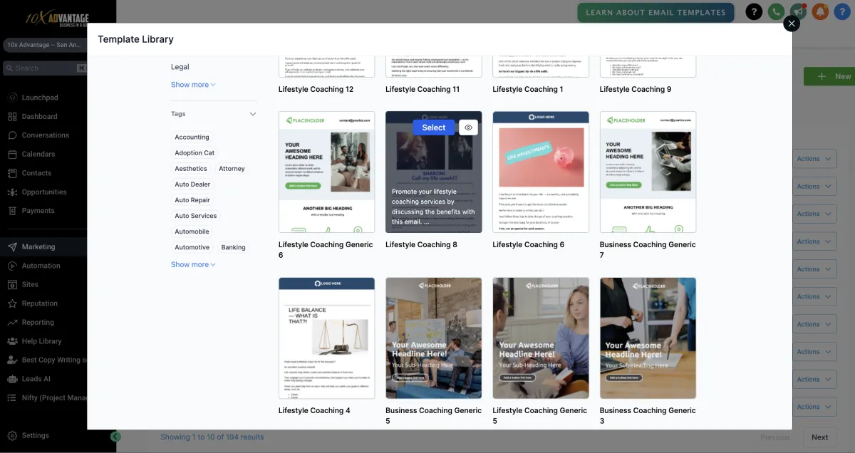Click the green New button

click(831, 76)
